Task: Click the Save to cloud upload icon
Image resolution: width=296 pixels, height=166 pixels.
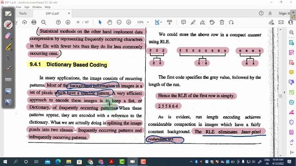Action: (x=25, y=22)
